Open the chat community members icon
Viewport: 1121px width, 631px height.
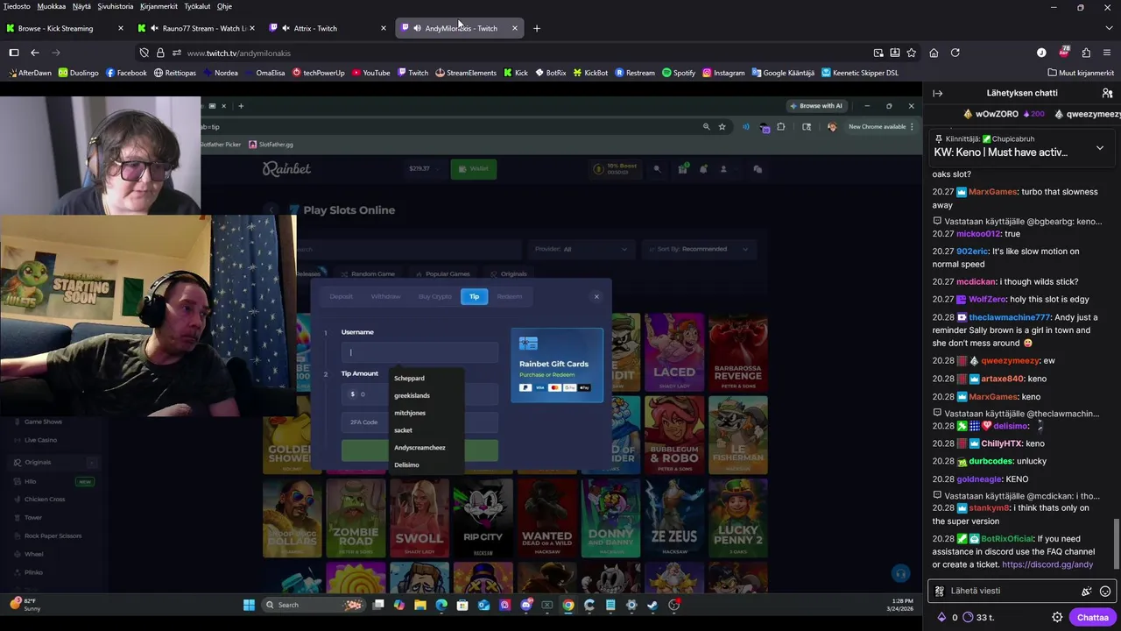tap(1107, 93)
